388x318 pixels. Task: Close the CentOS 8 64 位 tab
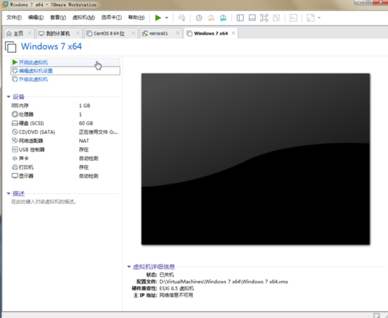133,33
